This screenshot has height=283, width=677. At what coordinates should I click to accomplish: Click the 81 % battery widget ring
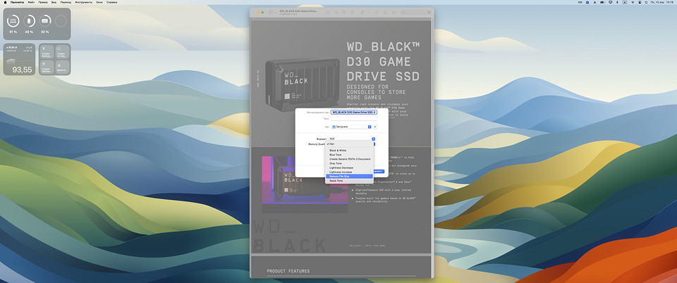pos(13,20)
